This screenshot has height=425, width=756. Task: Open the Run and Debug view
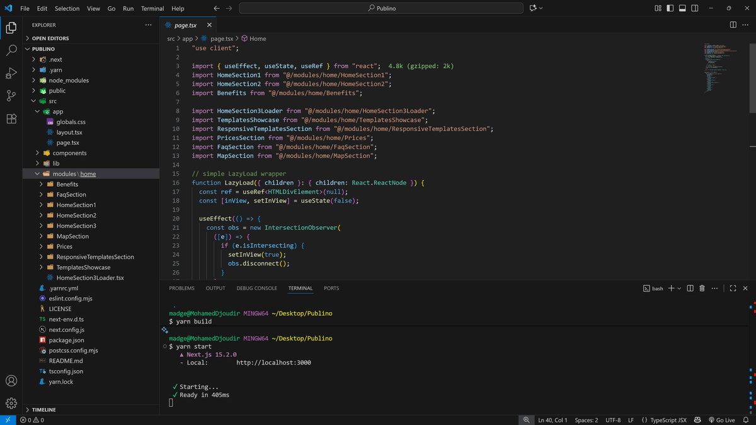coord(11,73)
